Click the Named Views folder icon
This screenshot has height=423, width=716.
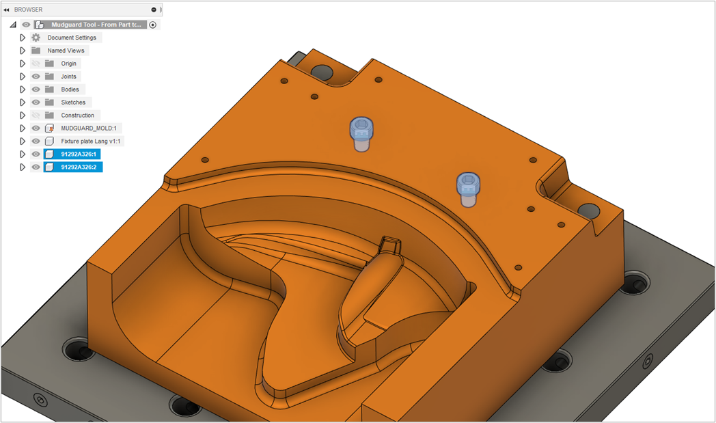point(36,51)
